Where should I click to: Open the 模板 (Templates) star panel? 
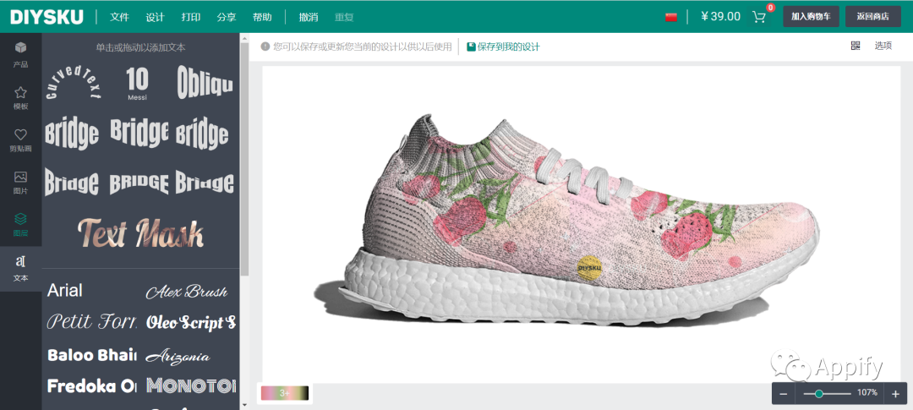click(20, 98)
